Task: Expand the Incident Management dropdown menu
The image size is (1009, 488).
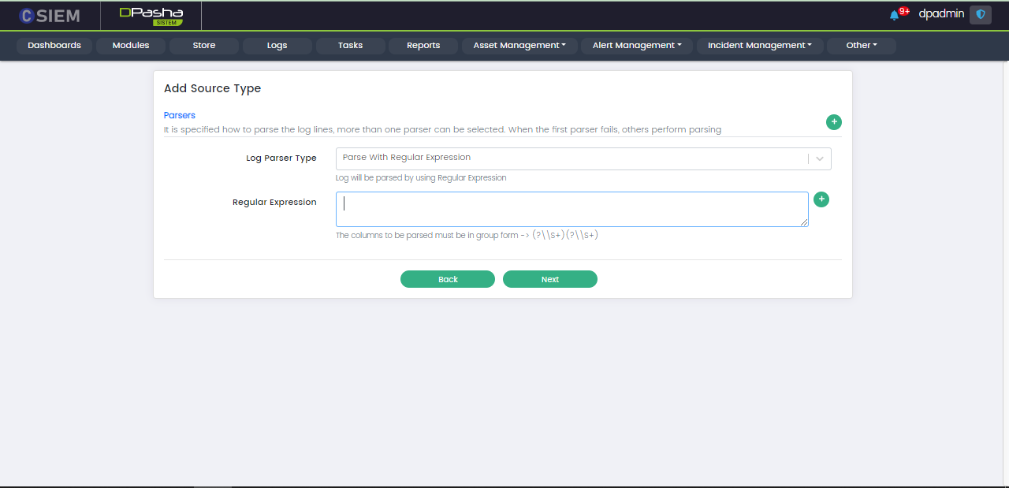Action: (x=759, y=46)
